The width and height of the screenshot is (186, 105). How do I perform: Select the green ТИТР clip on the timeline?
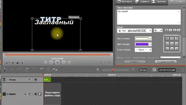coord(47,80)
